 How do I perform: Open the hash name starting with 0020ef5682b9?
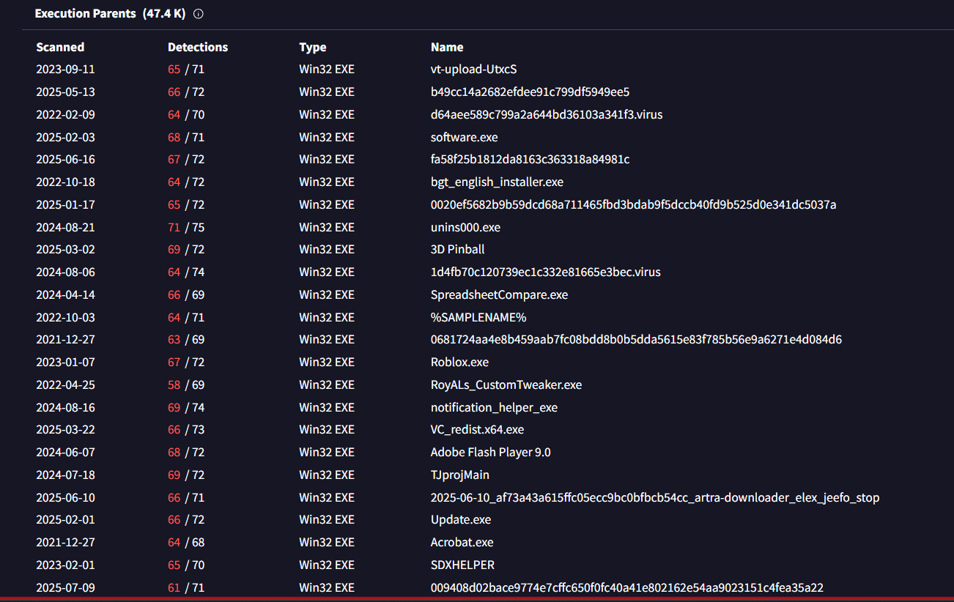[x=633, y=205]
